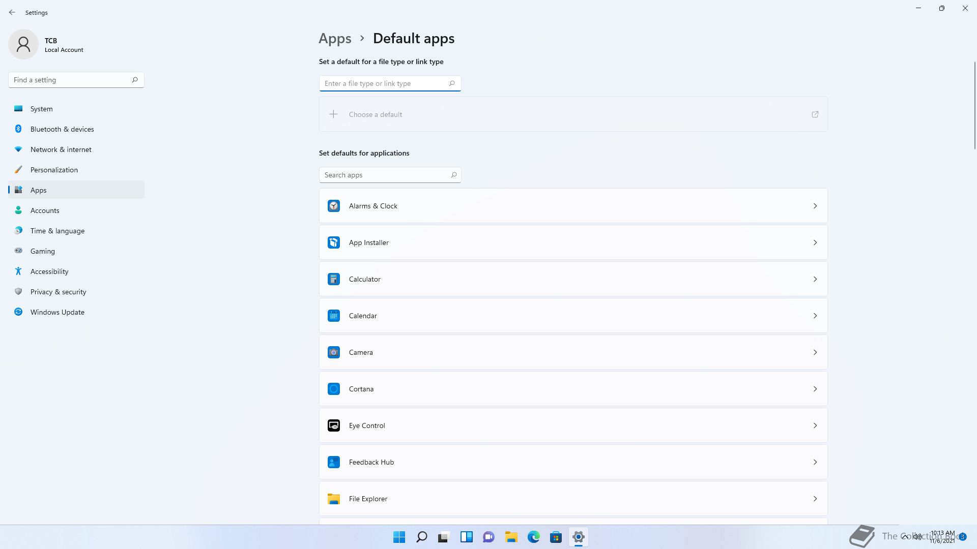This screenshot has height=549, width=977.
Task: Open taskbar Search magnifier
Action: [422, 537]
